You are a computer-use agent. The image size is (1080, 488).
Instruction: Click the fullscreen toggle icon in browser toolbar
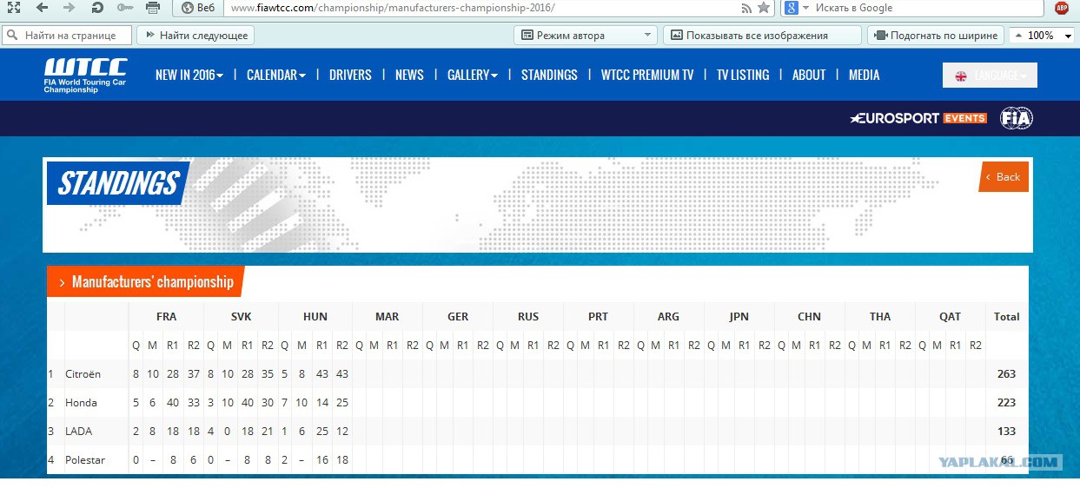coord(13,8)
